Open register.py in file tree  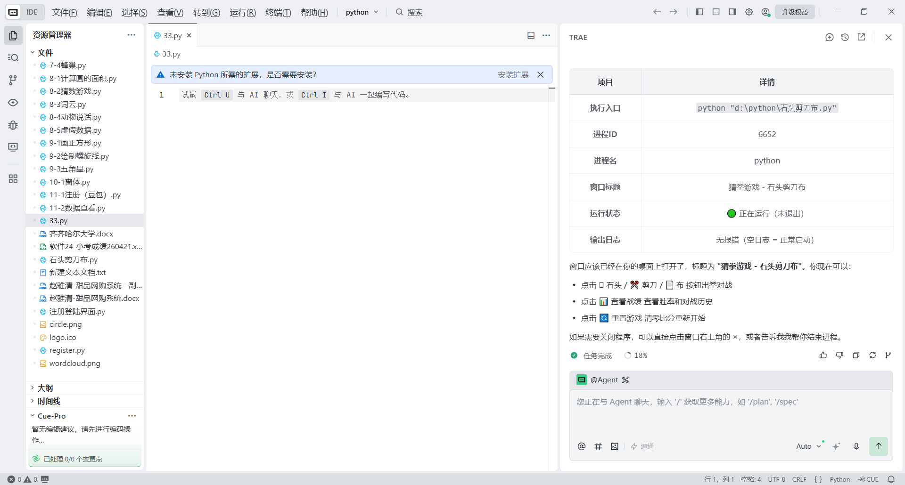pyautogui.click(x=67, y=350)
